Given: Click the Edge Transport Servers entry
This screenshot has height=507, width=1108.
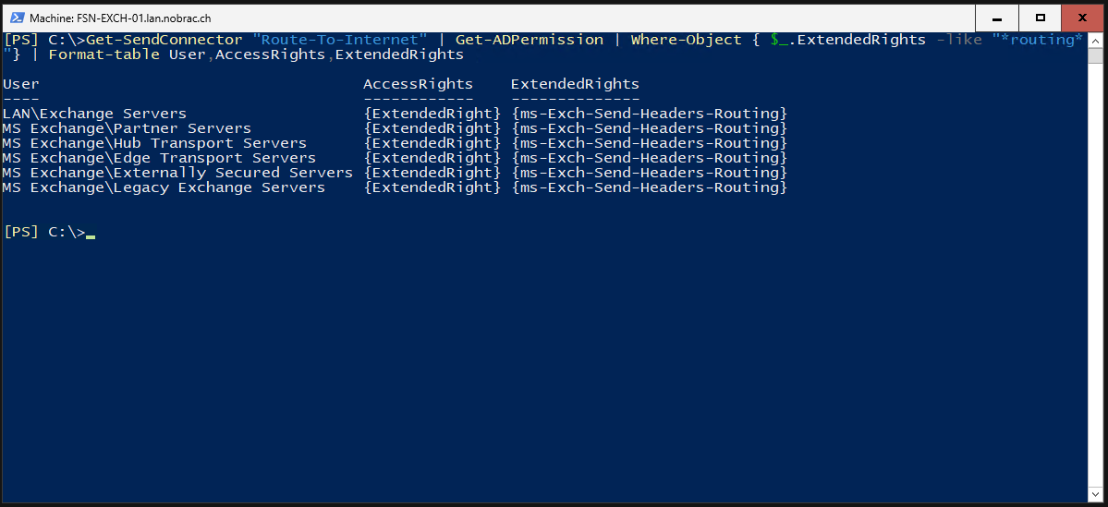Looking at the screenshot, I should 214,158.
